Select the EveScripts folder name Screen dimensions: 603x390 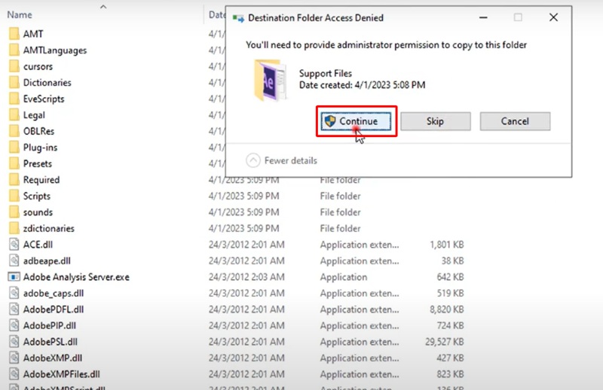(x=44, y=99)
